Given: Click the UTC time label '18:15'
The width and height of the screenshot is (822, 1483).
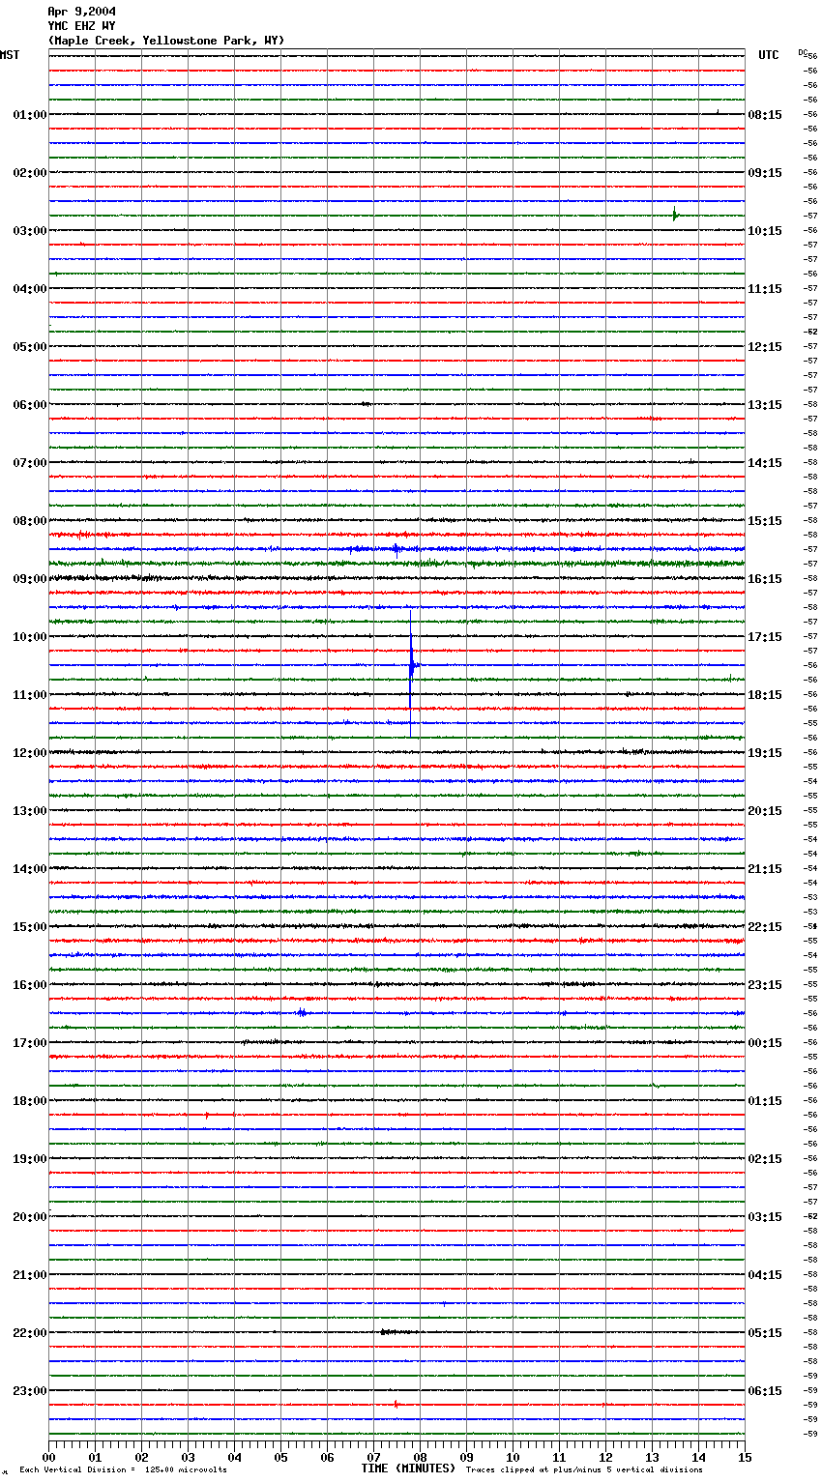Looking at the screenshot, I should point(765,695).
